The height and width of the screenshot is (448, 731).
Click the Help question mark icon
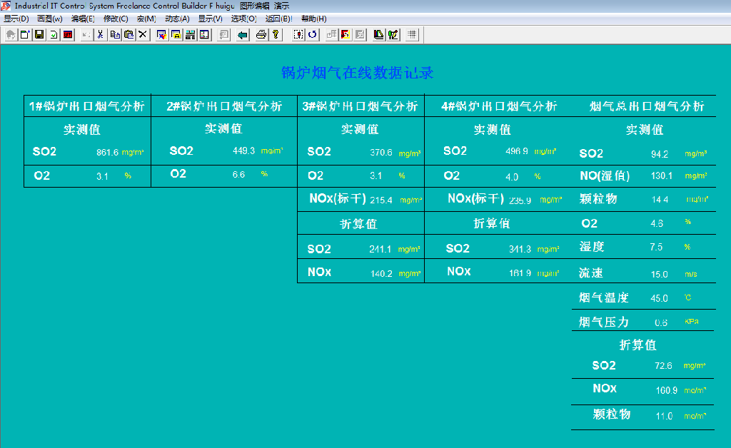pos(276,34)
